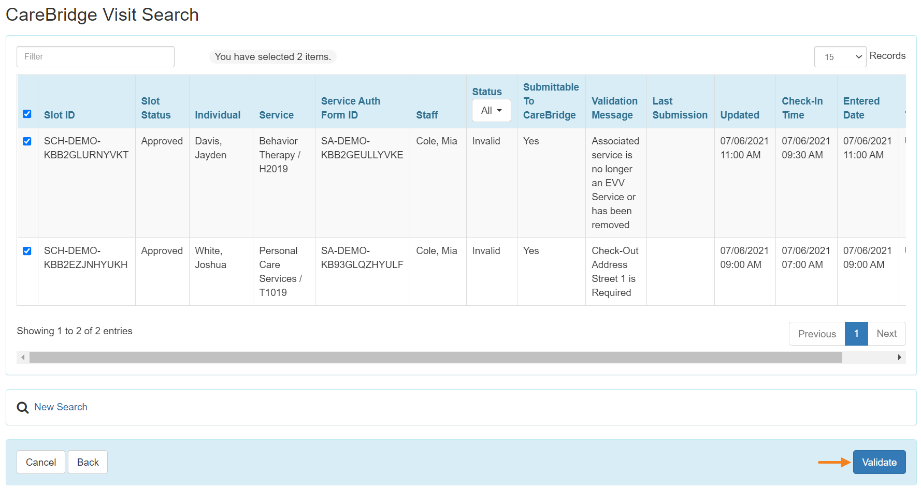Screen dimensions: 921x490
Task: Click the left arrow of horizontal scrollbar
Action: (x=23, y=357)
